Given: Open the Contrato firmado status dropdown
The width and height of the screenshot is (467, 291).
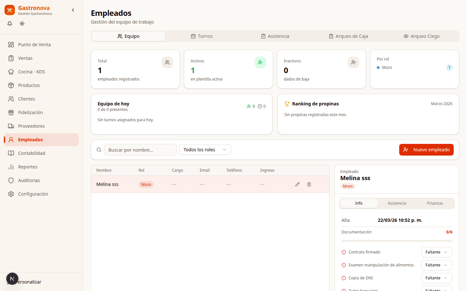Looking at the screenshot, I should (437, 252).
